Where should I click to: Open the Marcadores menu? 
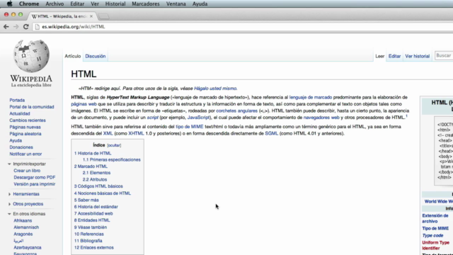click(146, 4)
